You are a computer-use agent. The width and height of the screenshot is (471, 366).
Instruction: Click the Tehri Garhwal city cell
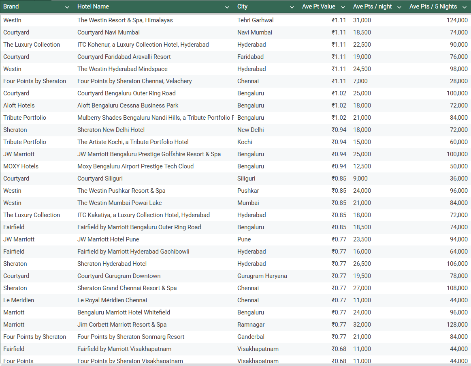pyautogui.click(x=255, y=20)
